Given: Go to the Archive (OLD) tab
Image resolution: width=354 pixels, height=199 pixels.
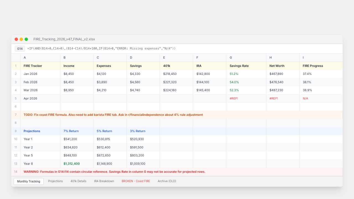Looking at the screenshot, I should [x=167, y=181].
